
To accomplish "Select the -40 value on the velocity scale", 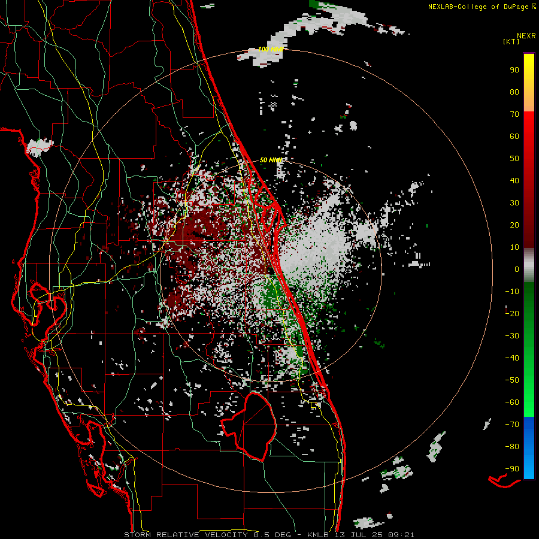I will point(512,358).
